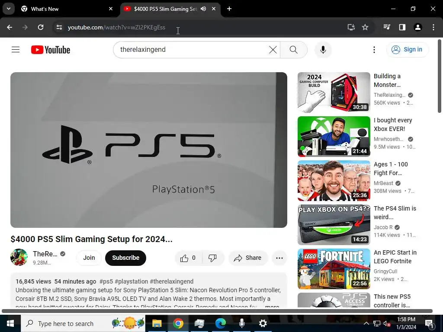Open more actions ellipsis below the video
443x332 pixels.
click(x=279, y=258)
